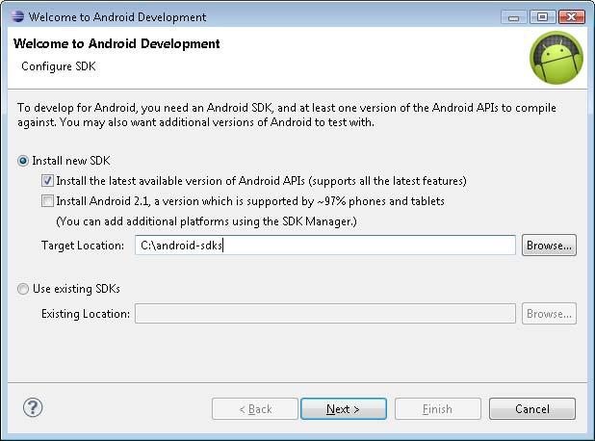Select the Install new SDK radio button
This screenshot has height=441, width=595.
(x=23, y=161)
